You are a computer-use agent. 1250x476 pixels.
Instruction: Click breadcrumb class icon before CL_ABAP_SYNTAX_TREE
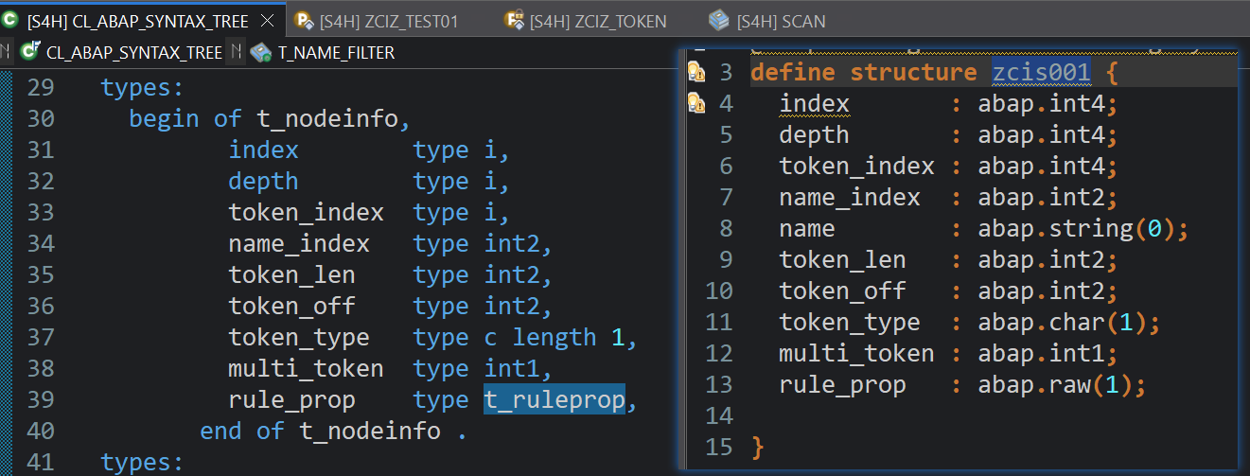click(x=30, y=51)
